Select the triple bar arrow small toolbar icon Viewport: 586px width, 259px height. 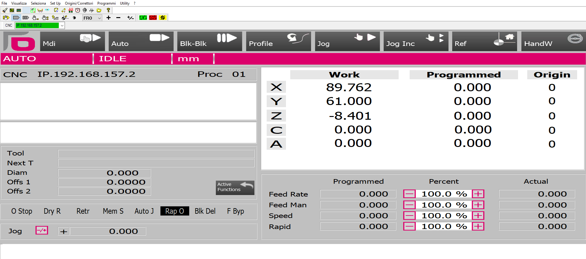(x=26, y=18)
